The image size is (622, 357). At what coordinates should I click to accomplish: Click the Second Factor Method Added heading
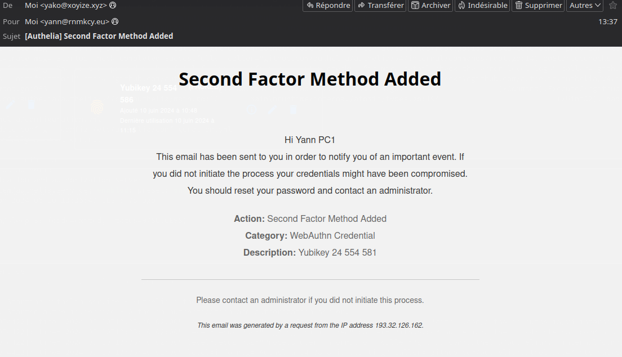point(310,79)
